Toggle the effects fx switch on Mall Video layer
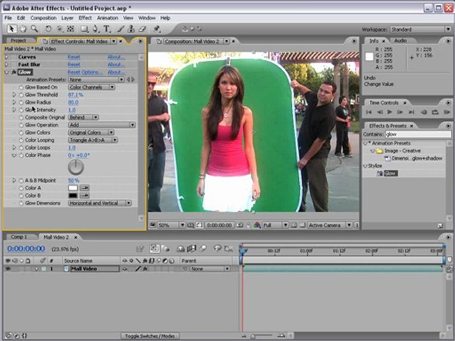 tap(146, 269)
